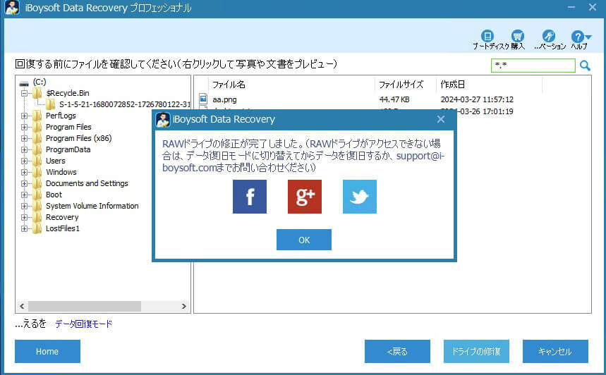
Task: Click the <戻る back button
Action: [397, 351]
